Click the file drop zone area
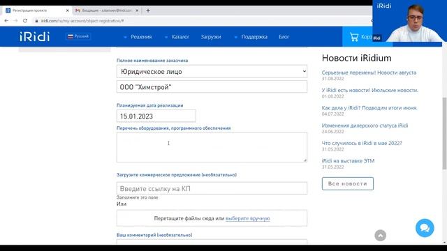Screen dimensions: 447x251 tap(212, 218)
